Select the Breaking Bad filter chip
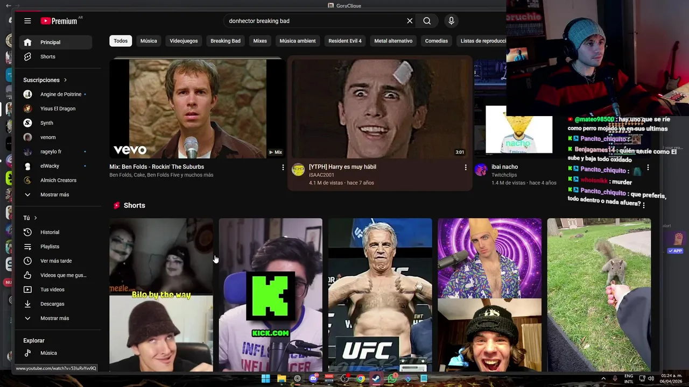689x387 pixels. [226, 41]
